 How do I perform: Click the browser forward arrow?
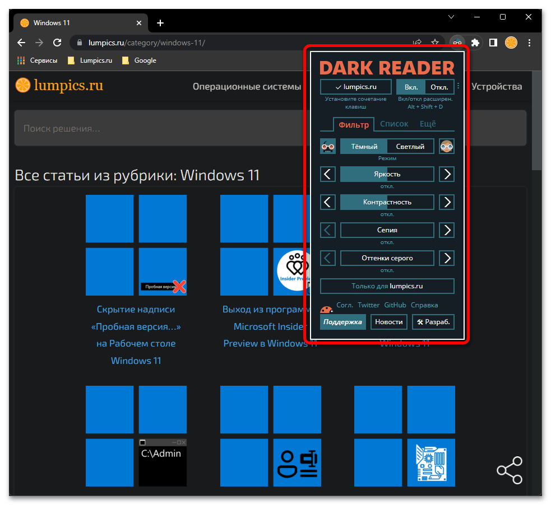click(x=39, y=43)
